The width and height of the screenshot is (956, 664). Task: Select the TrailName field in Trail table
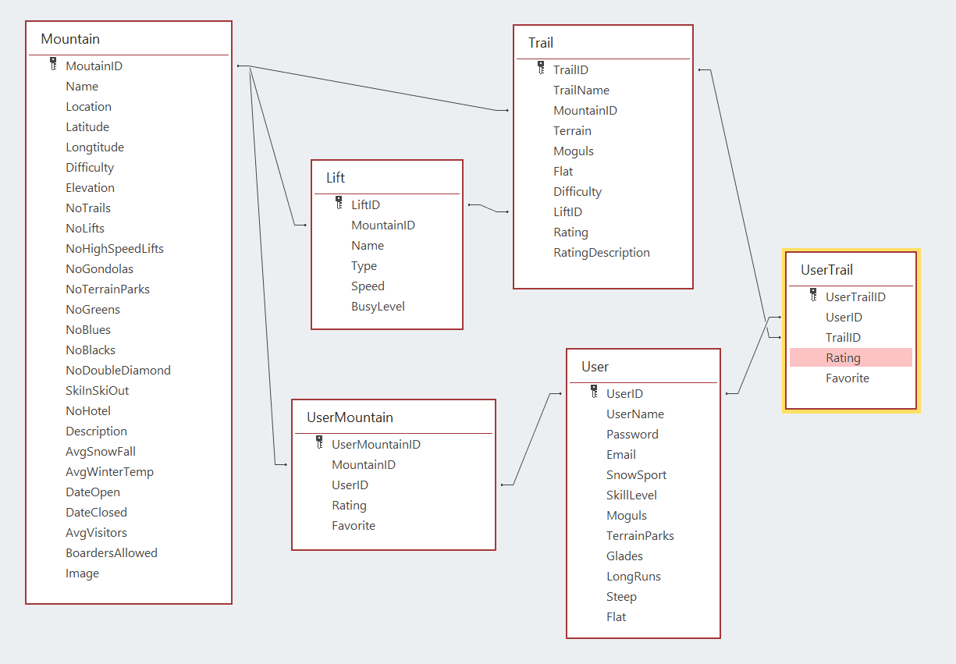coord(581,91)
